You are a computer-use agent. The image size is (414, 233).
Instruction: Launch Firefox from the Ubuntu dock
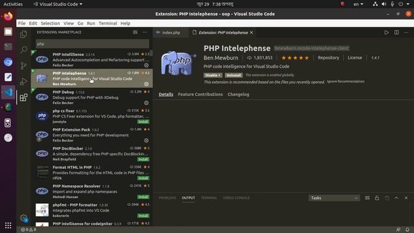(x=8, y=16)
